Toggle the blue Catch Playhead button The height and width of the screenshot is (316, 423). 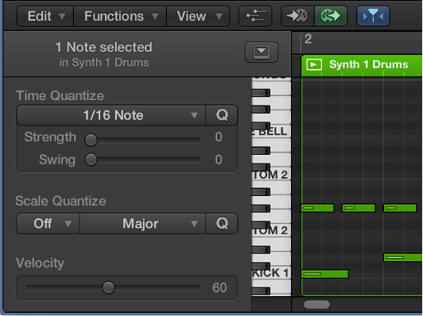coord(373,16)
